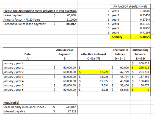This screenshot has height=116, width=154.
Task: Click the Date column header
Action: click(x=28, y=52)
